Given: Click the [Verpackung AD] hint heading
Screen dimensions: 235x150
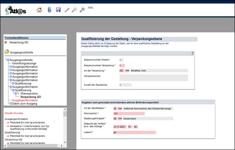Looking at the screenshot, I should [x=14, y=140].
